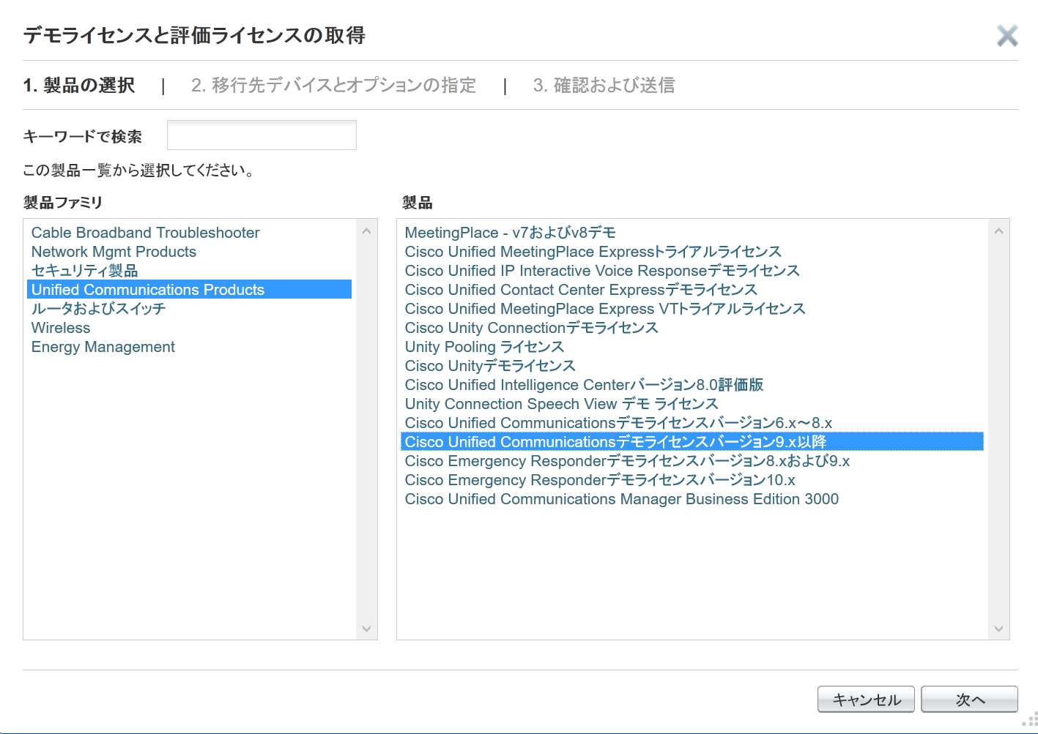1038x734 pixels.
Task: Select ルータおよびスイッチ product family
Action: 98,309
